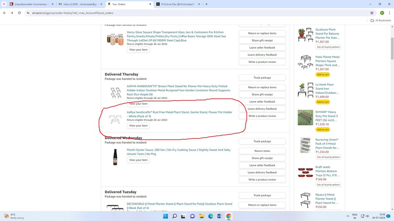
Task: Open a new browser tab
Action: tap(206, 4)
